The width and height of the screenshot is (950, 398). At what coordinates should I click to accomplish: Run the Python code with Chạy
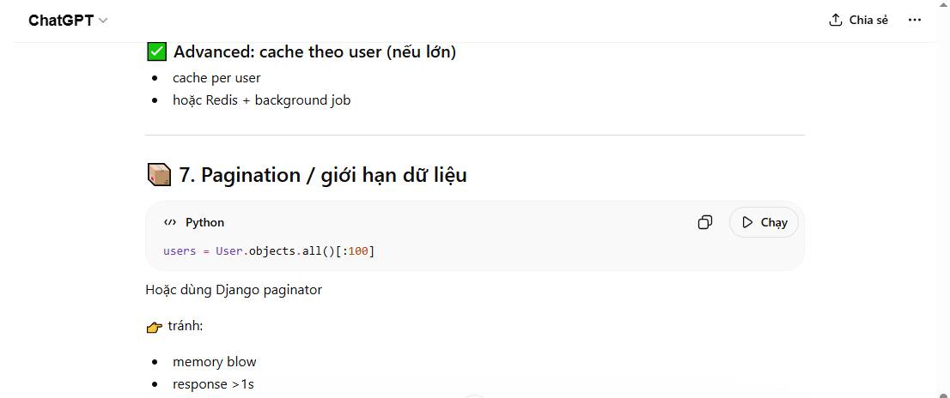[x=764, y=222]
